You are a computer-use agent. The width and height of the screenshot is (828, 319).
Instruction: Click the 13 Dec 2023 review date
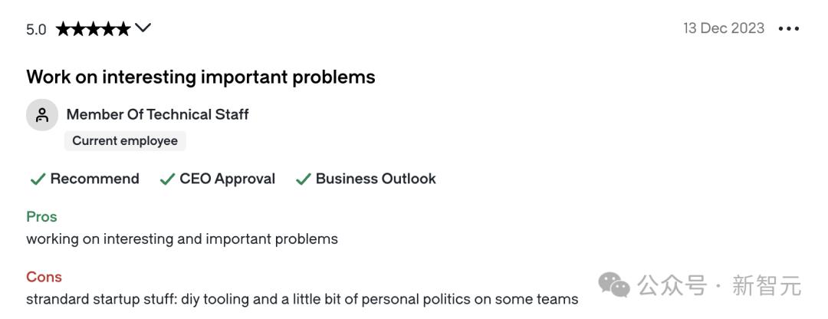724,28
